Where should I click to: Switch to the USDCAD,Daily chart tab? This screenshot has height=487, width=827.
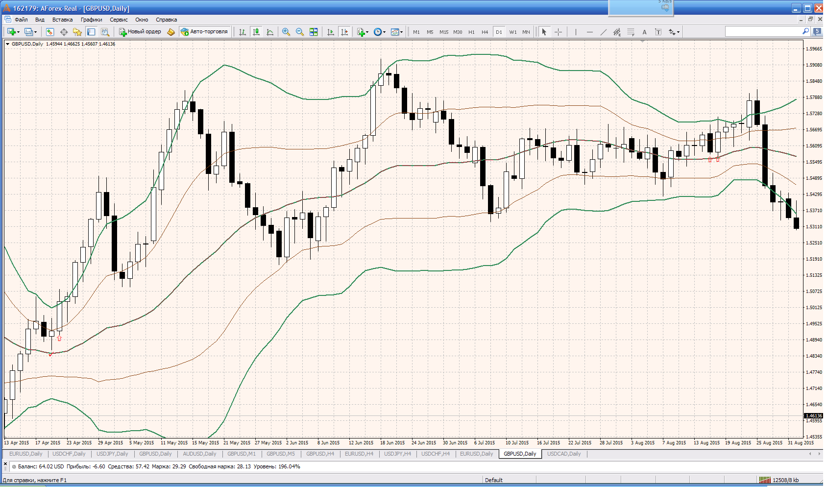(564, 454)
